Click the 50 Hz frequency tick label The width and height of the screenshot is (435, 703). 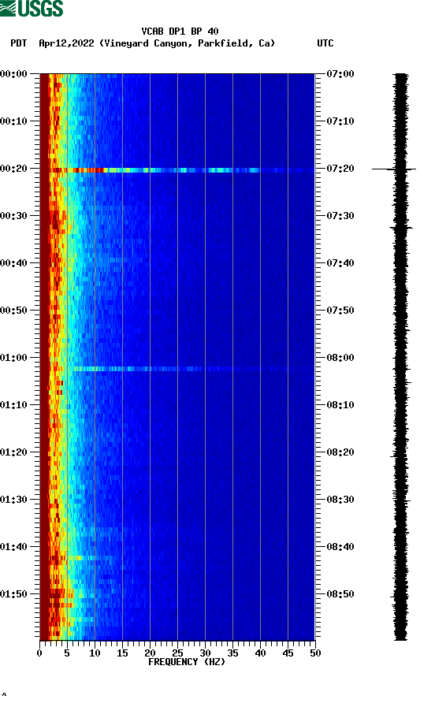coord(315,653)
